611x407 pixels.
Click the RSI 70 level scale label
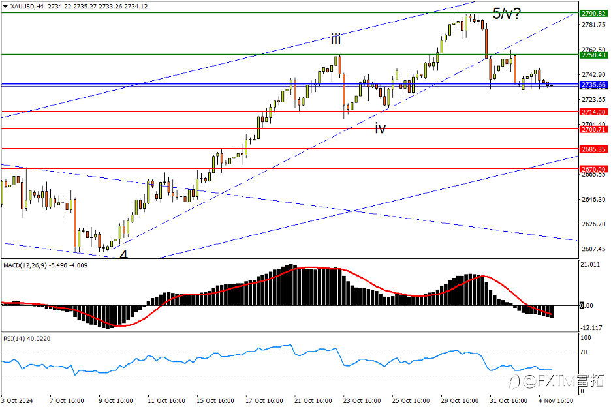tap(584, 352)
